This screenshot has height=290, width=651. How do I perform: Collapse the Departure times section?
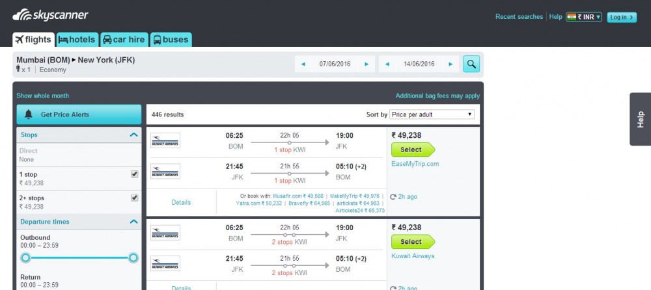[133, 222]
